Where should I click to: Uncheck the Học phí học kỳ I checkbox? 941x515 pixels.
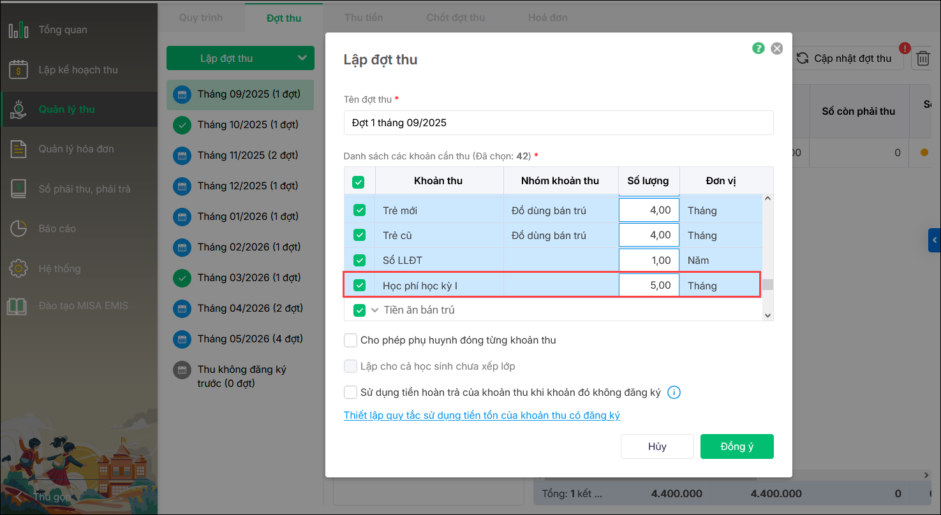click(359, 286)
